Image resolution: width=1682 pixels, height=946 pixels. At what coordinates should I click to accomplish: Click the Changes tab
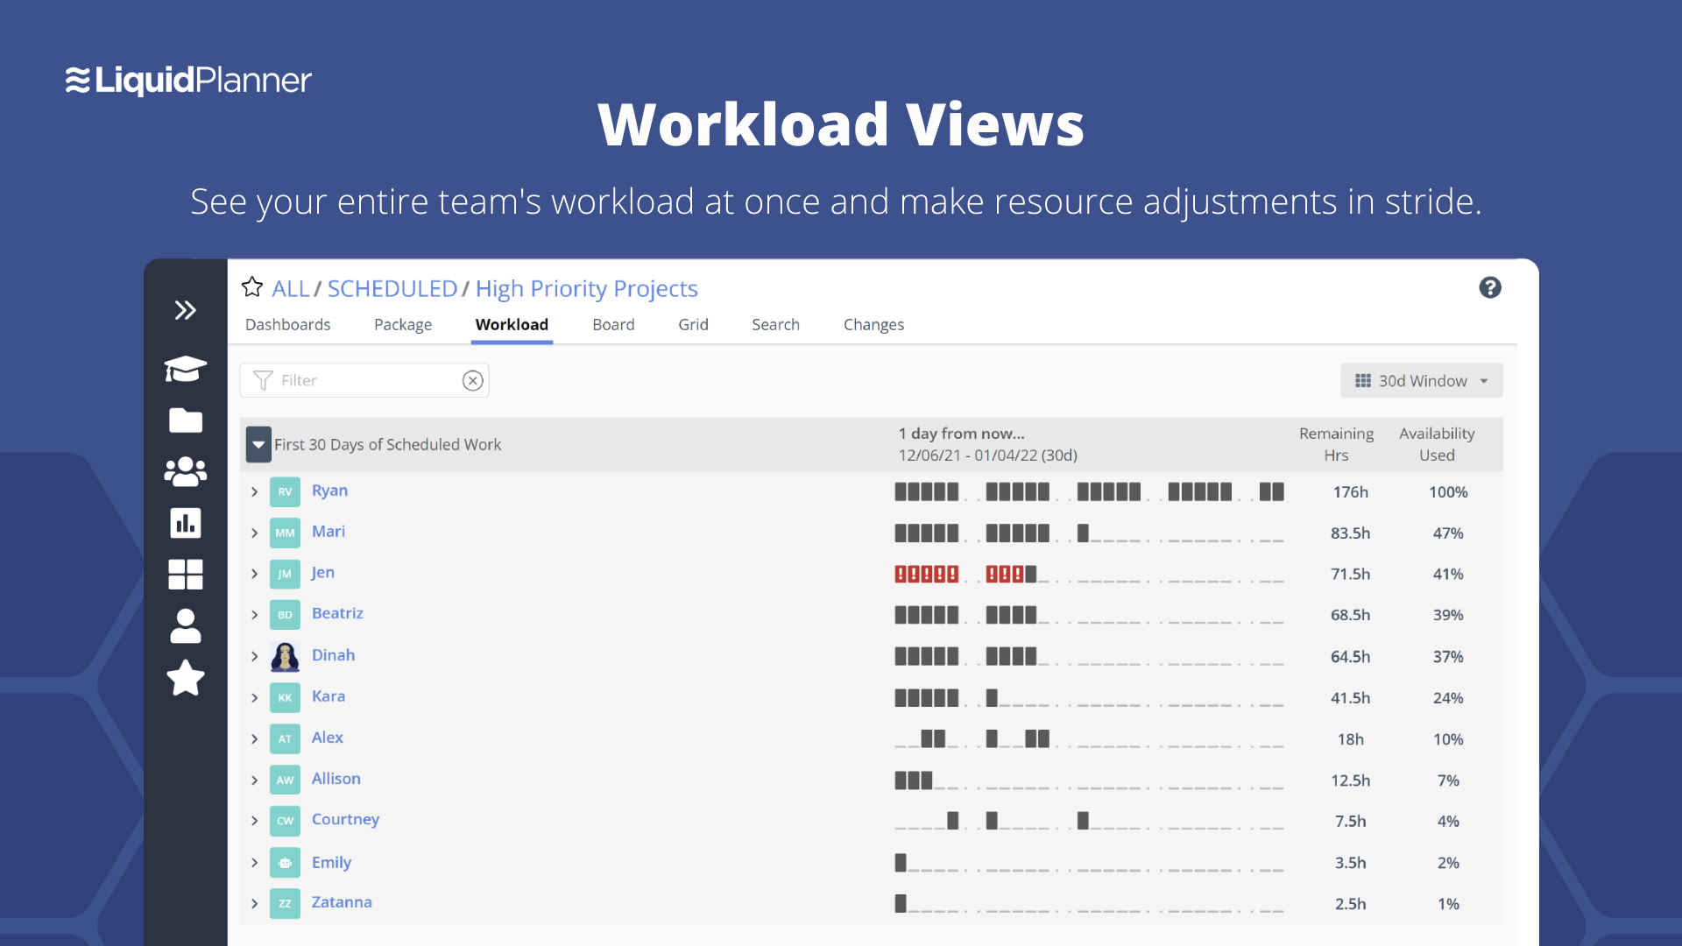(873, 323)
